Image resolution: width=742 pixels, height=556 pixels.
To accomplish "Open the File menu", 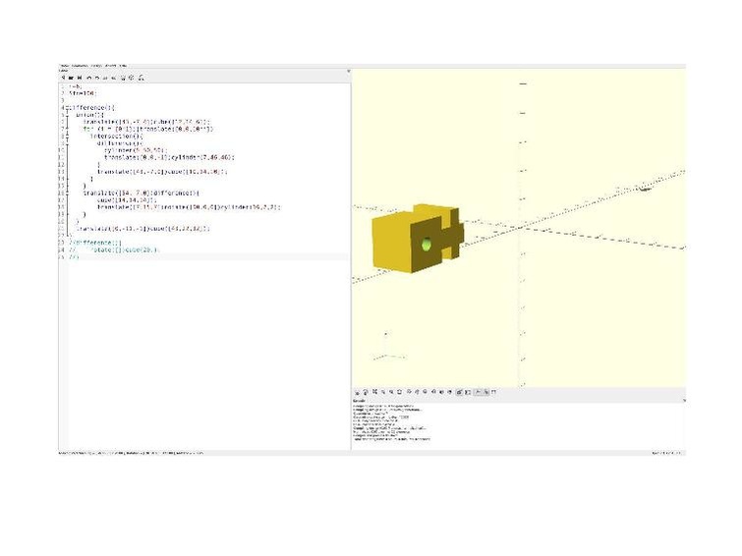I will pos(64,66).
